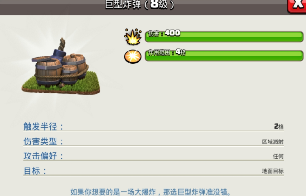Click the 4格 range number

(181, 52)
